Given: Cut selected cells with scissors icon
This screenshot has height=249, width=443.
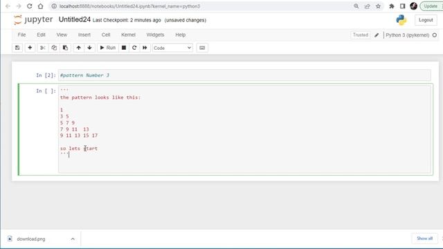Looking at the screenshot, I should (43, 48).
